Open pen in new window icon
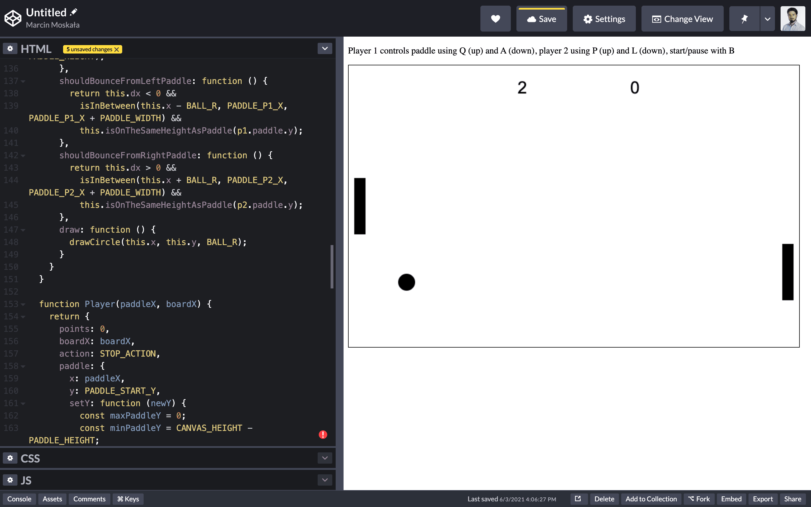Viewport: 811px width, 507px height. click(x=578, y=499)
